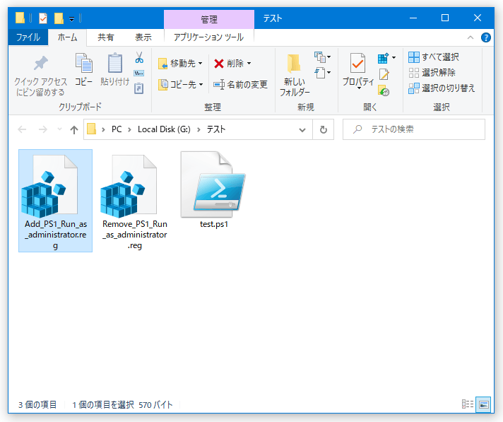
Task: Click the Edit icon in Open group
Action: (x=384, y=74)
